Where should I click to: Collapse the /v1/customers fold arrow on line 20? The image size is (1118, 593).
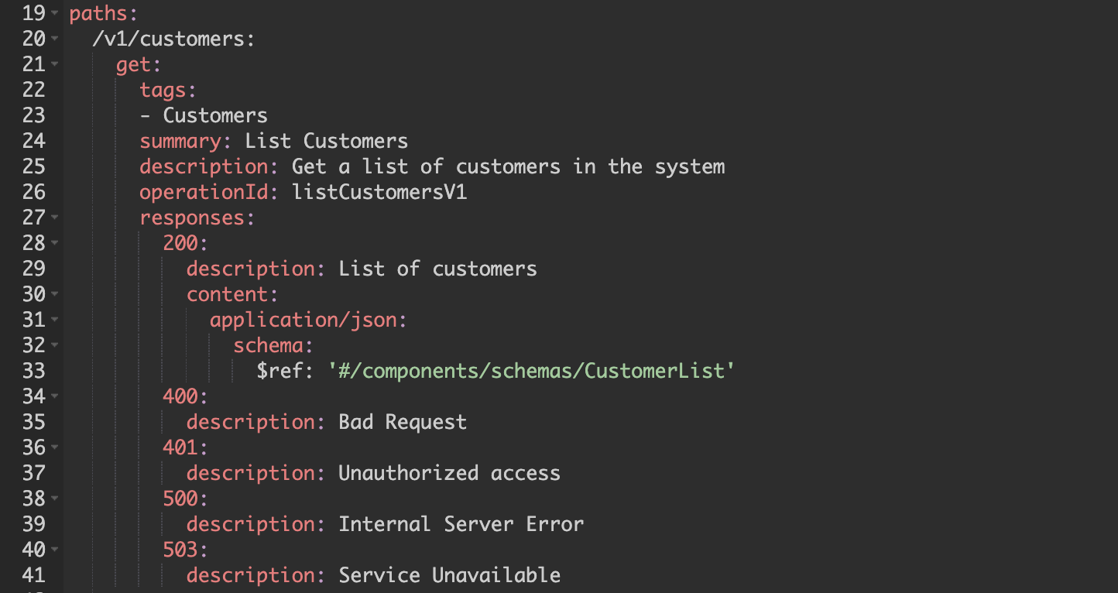coord(54,39)
